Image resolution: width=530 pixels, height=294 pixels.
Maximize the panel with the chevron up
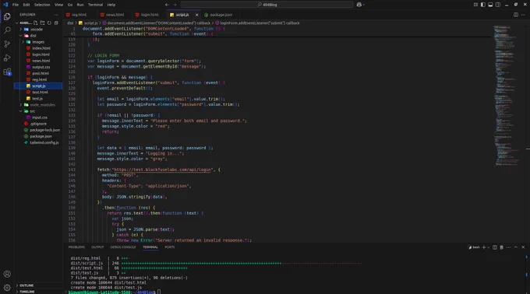pyautogui.click(x=516, y=247)
